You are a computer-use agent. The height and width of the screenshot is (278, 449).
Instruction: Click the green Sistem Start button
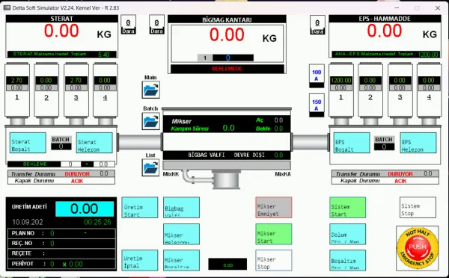click(348, 207)
